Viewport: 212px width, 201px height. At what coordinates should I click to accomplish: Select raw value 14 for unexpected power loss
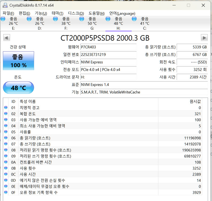199,180
